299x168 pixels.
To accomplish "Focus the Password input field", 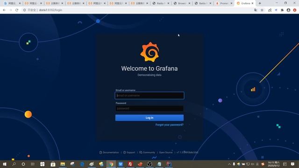I will 149,108.
